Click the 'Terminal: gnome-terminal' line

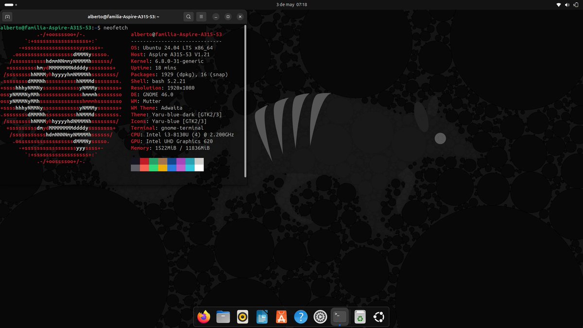(x=167, y=128)
